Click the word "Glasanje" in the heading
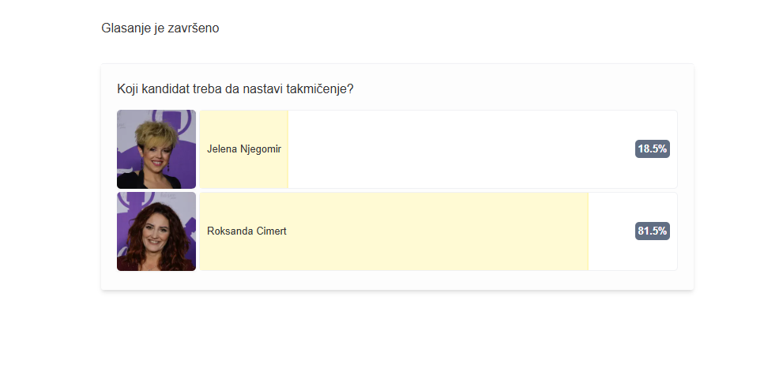The width and height of the screenshot is (779, 391). tap(126, 28)
